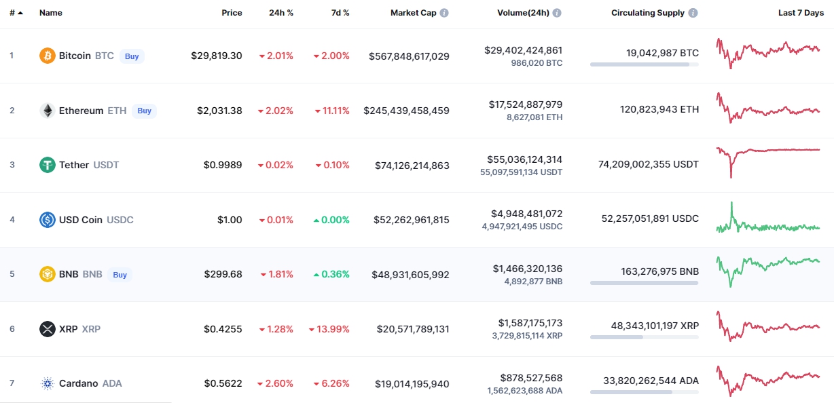
Task: Click the Ethereum logo icon
Action: pyautogui.click(x=48, y=111)
